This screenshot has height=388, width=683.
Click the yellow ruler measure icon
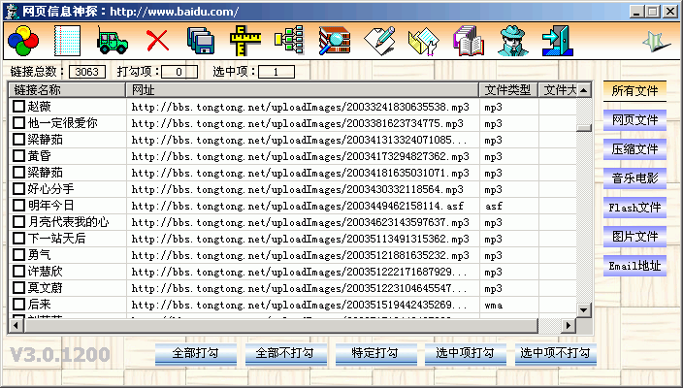[245, 41]
